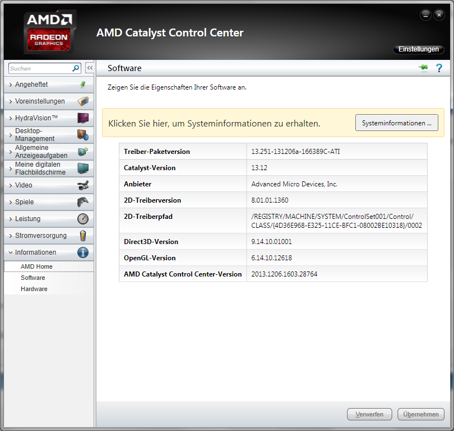Click the Meine digitalen Flachbildschirme monitor icon
The height and width of the screenshot is (431, 454).
[x=83, y=168]
